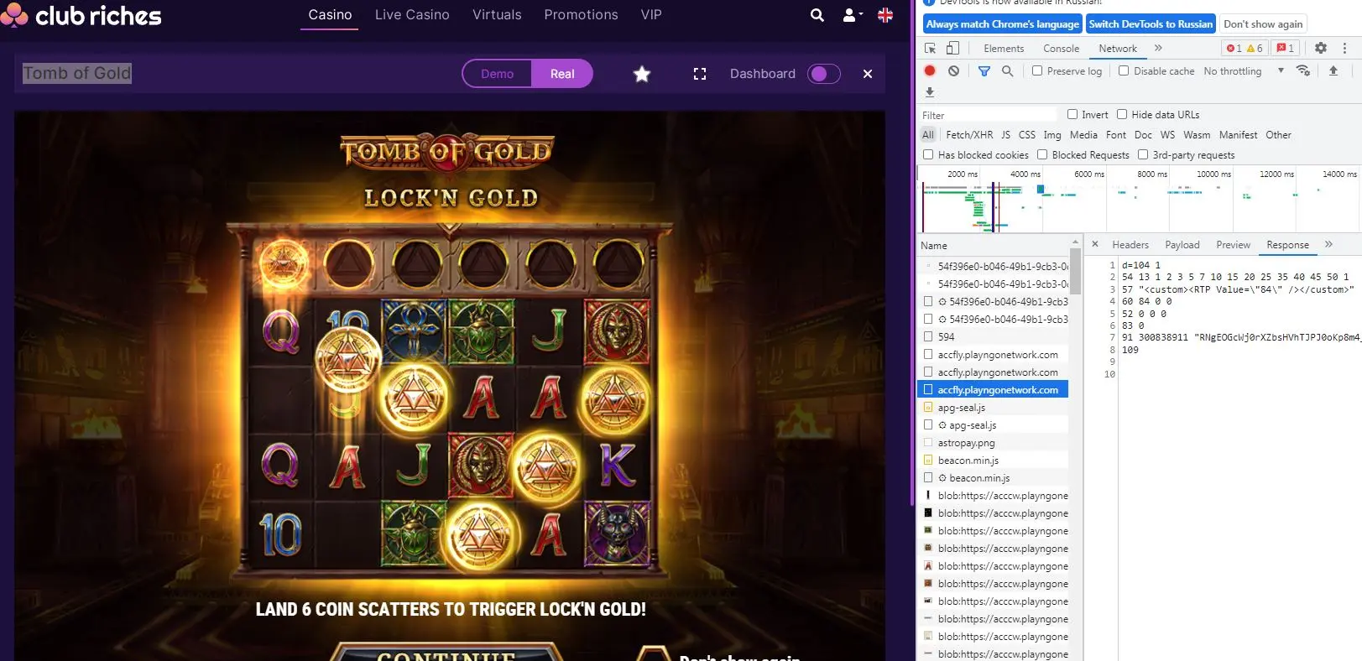
Task: Show errors and warnings counter badge
Action: (1245, 48)
